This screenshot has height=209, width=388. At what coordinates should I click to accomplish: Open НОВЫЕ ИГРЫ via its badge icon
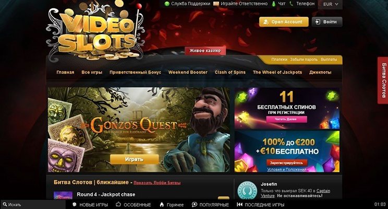74,204
